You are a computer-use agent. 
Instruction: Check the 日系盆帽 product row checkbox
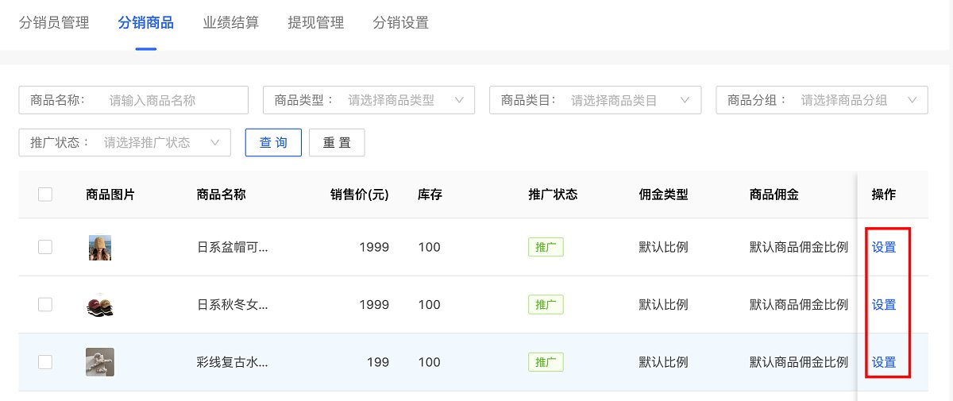click(45, 247)
